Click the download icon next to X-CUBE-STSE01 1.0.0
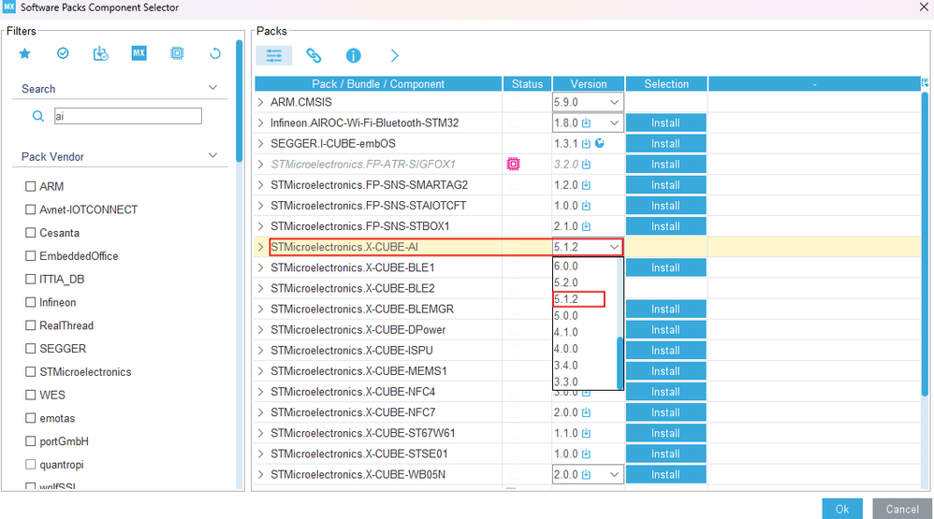This screenshot has height=519, width=934. (x=586, y=454)
